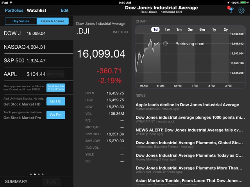Screen dimensions: 250x187
Task: Tap the second page indicator dot
Action: [x=35, y=174]
